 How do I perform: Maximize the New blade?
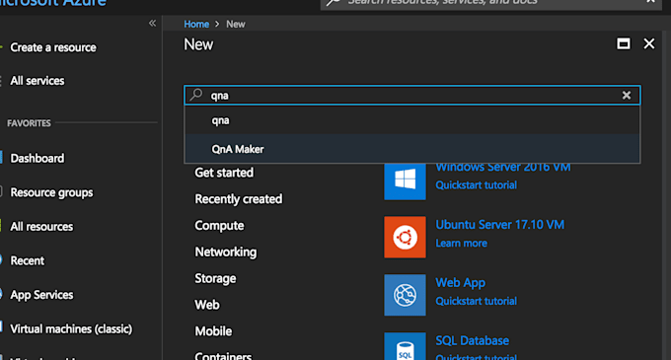click(623, 43)
